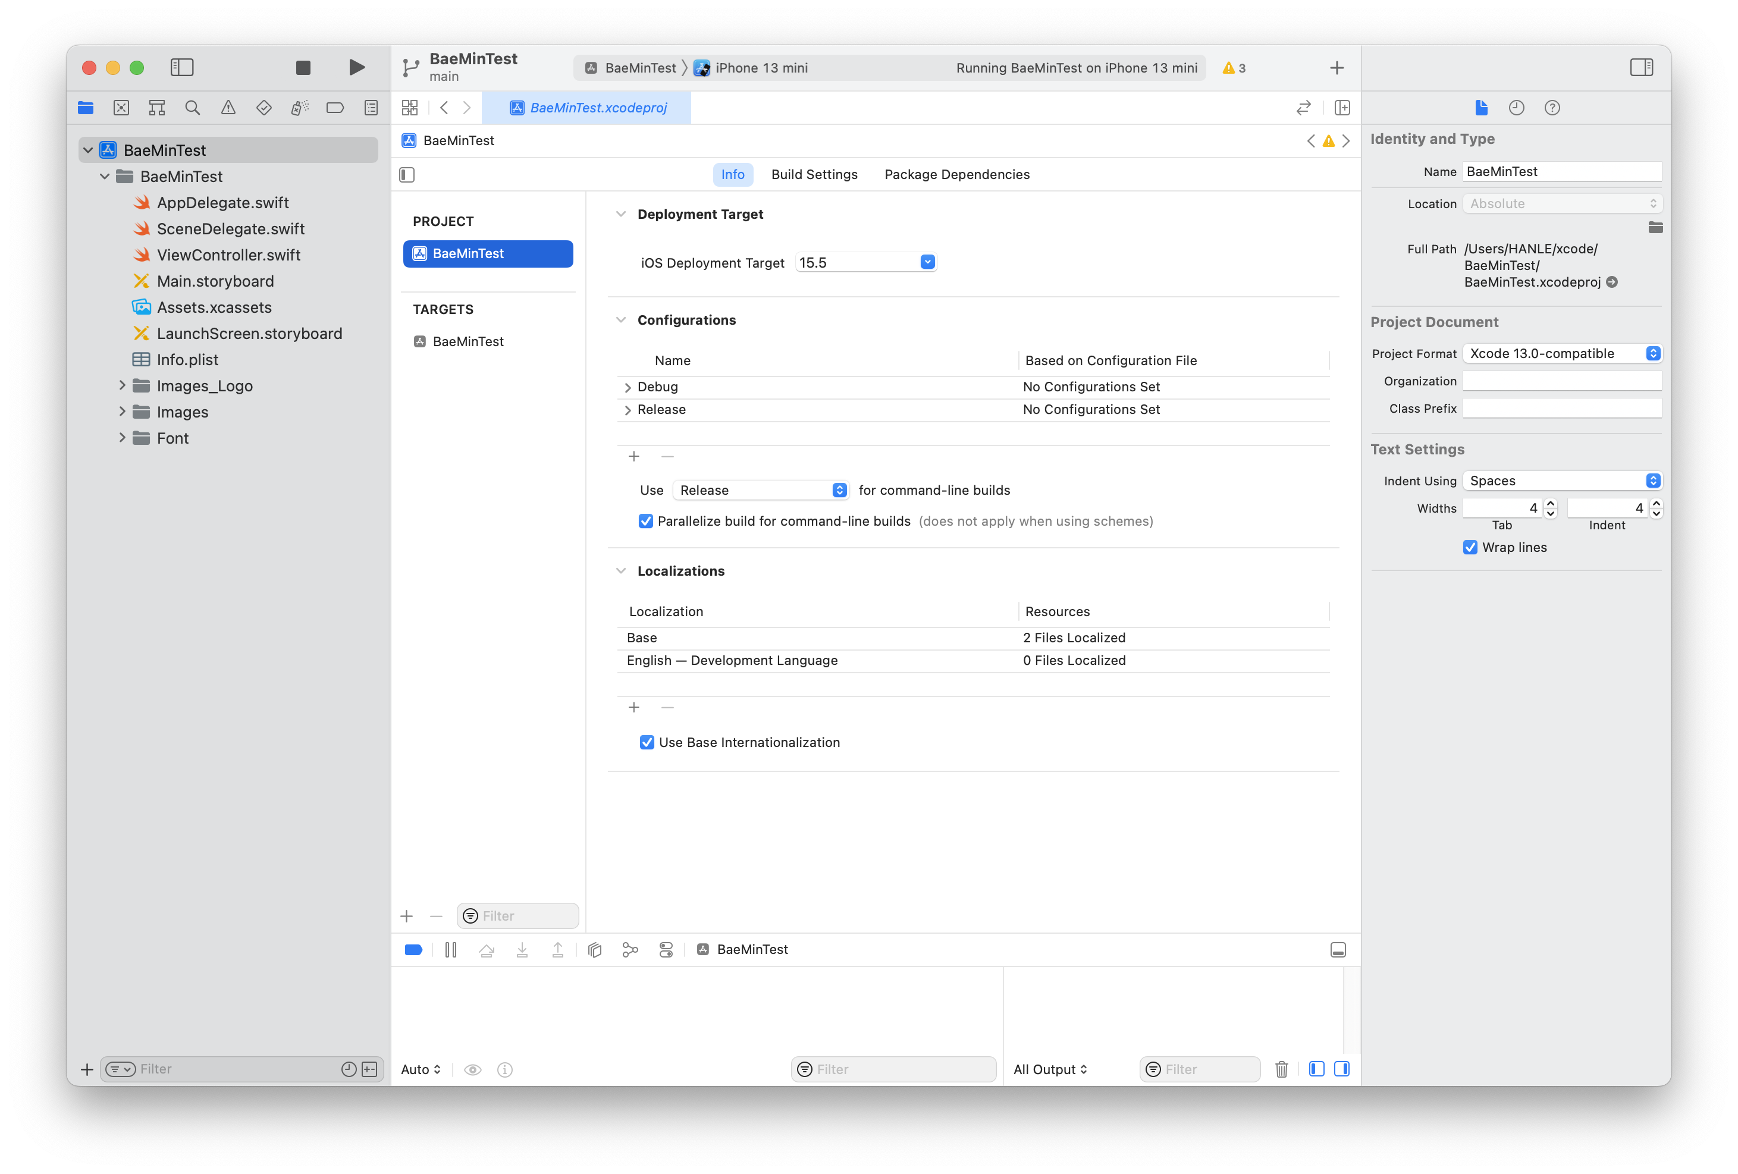Open the Source Control navigator
Viewport: 1738px width, 1174px height.
tap(121, 108)
